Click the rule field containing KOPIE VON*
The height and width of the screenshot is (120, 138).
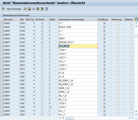tap(78, 27)
